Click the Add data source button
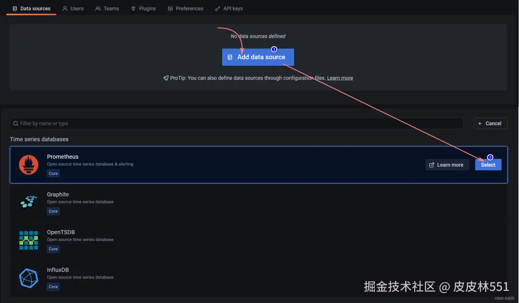Screen dimensions: 519x303 tap(258, 57)
